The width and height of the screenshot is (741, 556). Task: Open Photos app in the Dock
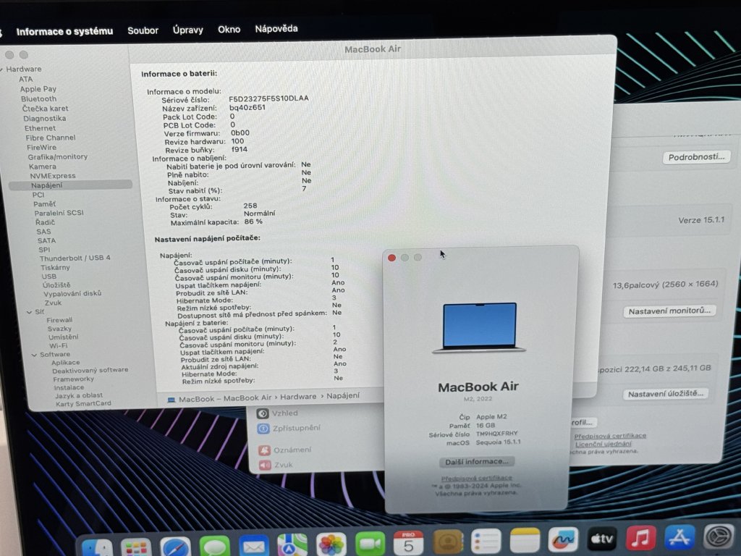[x=331, y=544]
